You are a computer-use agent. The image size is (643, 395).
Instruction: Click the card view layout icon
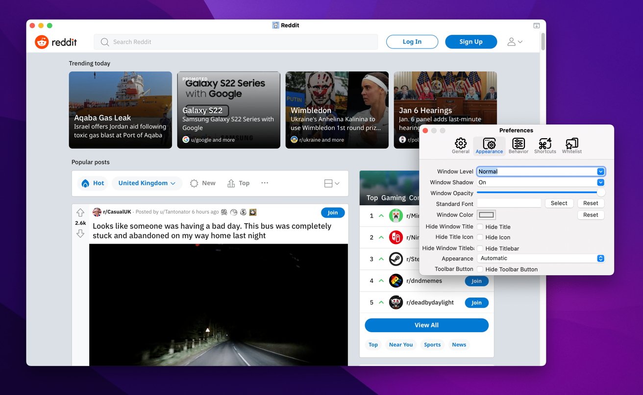(x=328, y=183)
